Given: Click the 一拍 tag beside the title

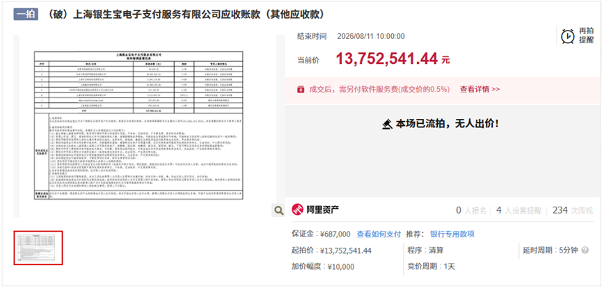Looking at the screenshot, I should coord(26,14).
